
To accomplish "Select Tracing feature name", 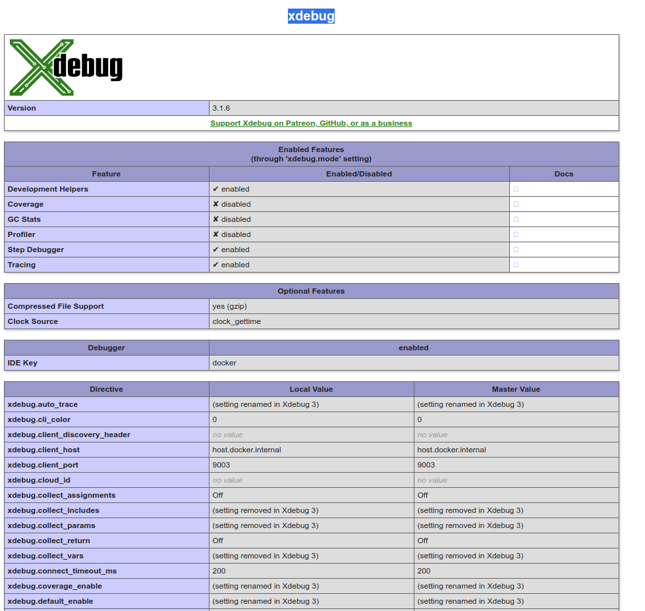I will tap(21, 265).
